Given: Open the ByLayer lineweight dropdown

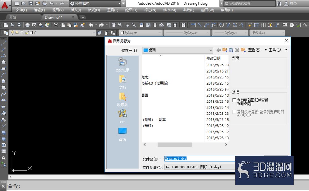Looking at the screenshot, I should click(231, 33).
